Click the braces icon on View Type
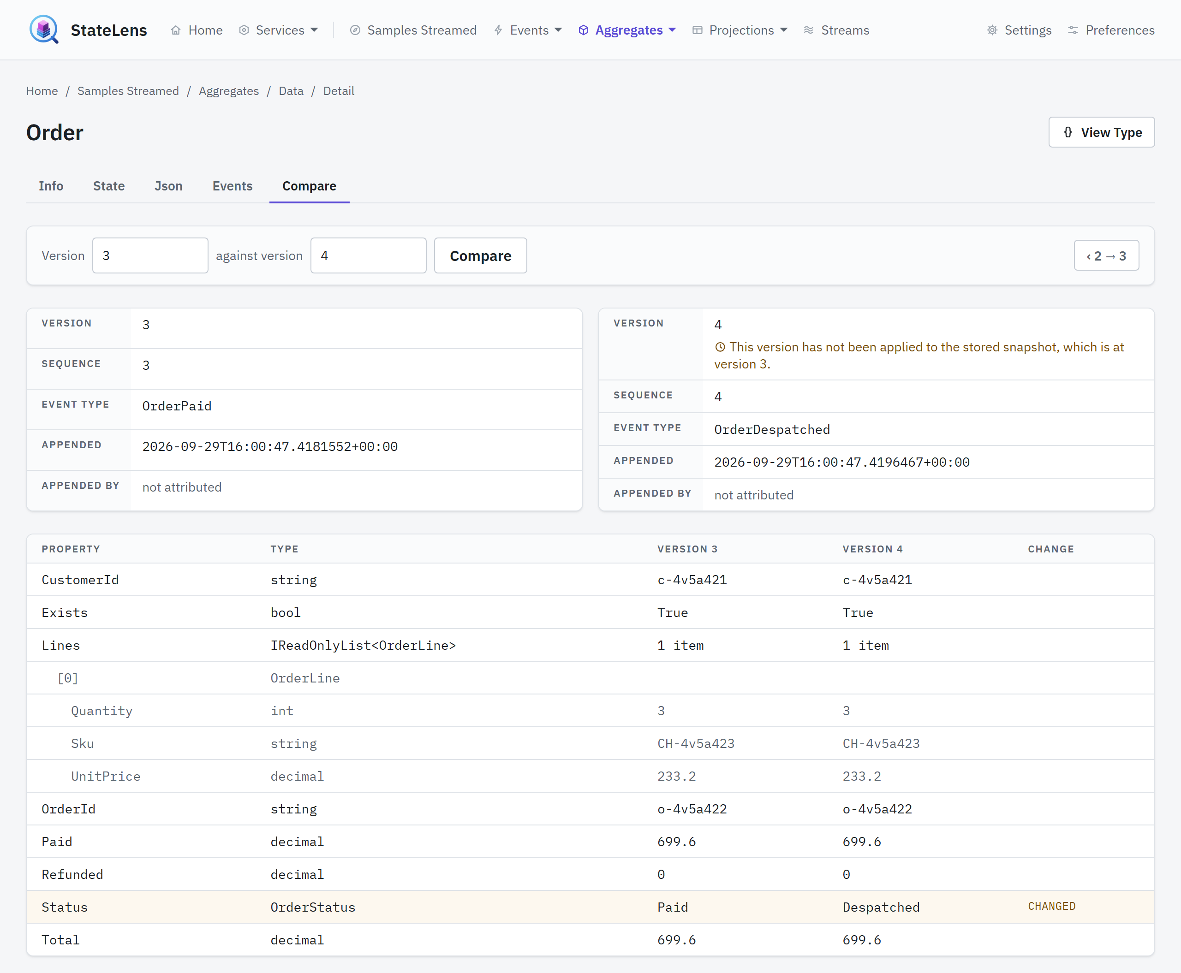Viewport: 1181px width, 973px height. tap(1068, 132)
